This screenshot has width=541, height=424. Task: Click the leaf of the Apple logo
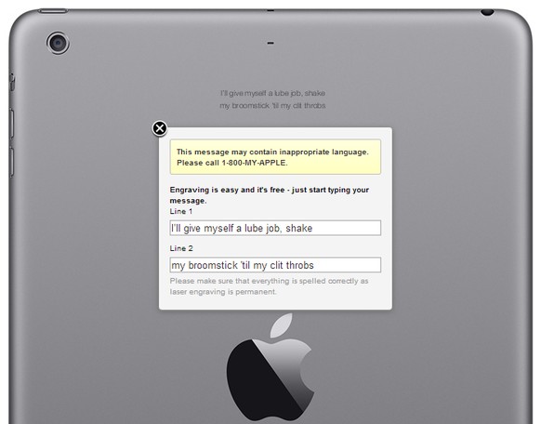click(282, 325)
